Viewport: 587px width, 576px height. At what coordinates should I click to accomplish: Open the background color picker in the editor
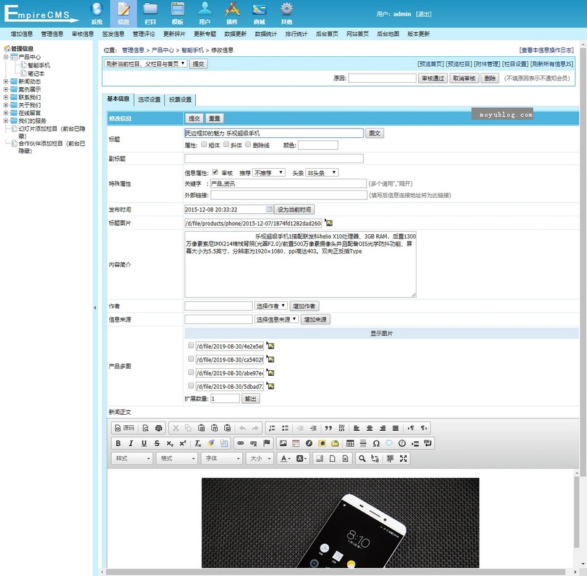pyautogui.click(x=302, y=459)
